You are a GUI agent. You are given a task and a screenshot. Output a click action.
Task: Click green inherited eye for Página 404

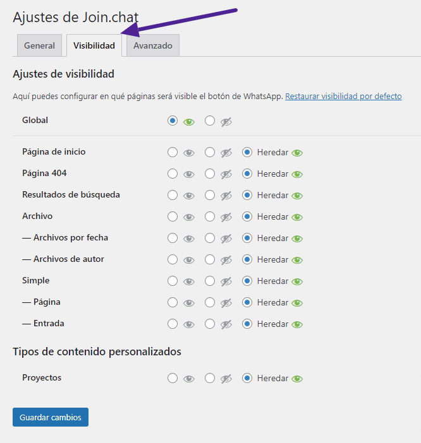pyautogui.click(x=297, y=175)
